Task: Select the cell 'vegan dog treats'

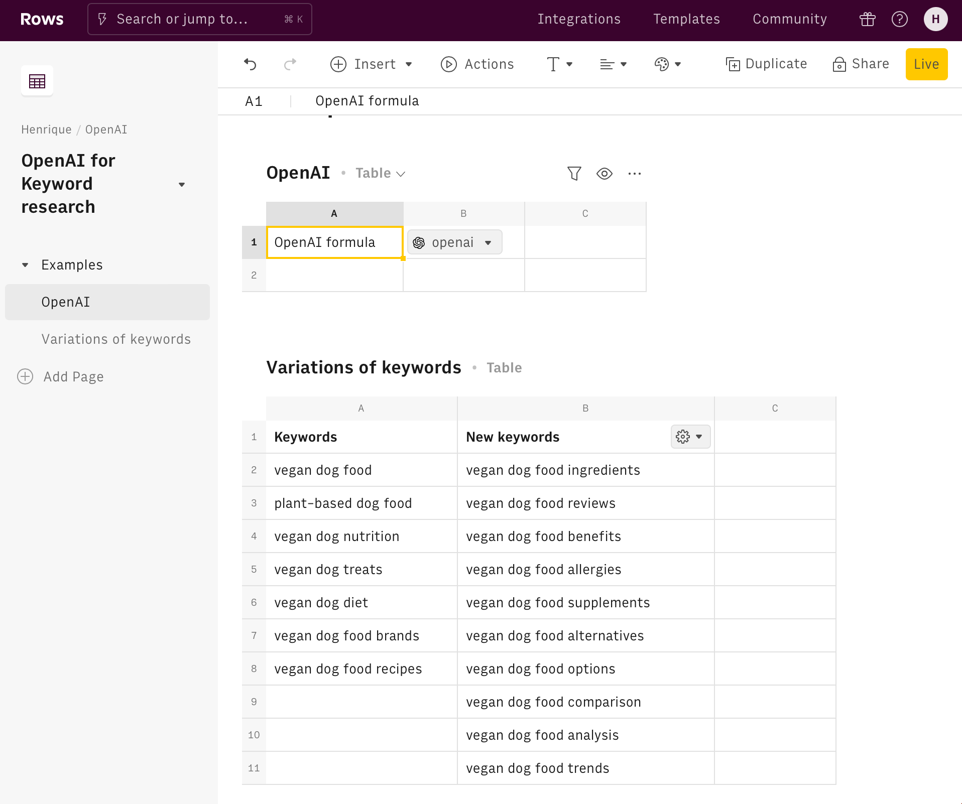Action: click(362, 570)
